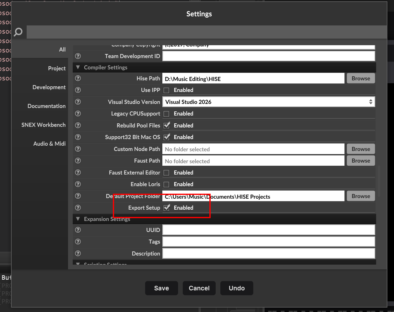This screenshot has height=312, width=394.
Task: Uncheck the Export Setup checkbox
Action: (166, 208)
